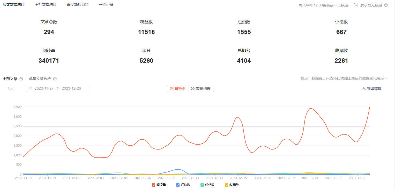This screenshot has height=190, width=395.
Task: Click the 文章总数 value 294
Action: click(49, 32)
